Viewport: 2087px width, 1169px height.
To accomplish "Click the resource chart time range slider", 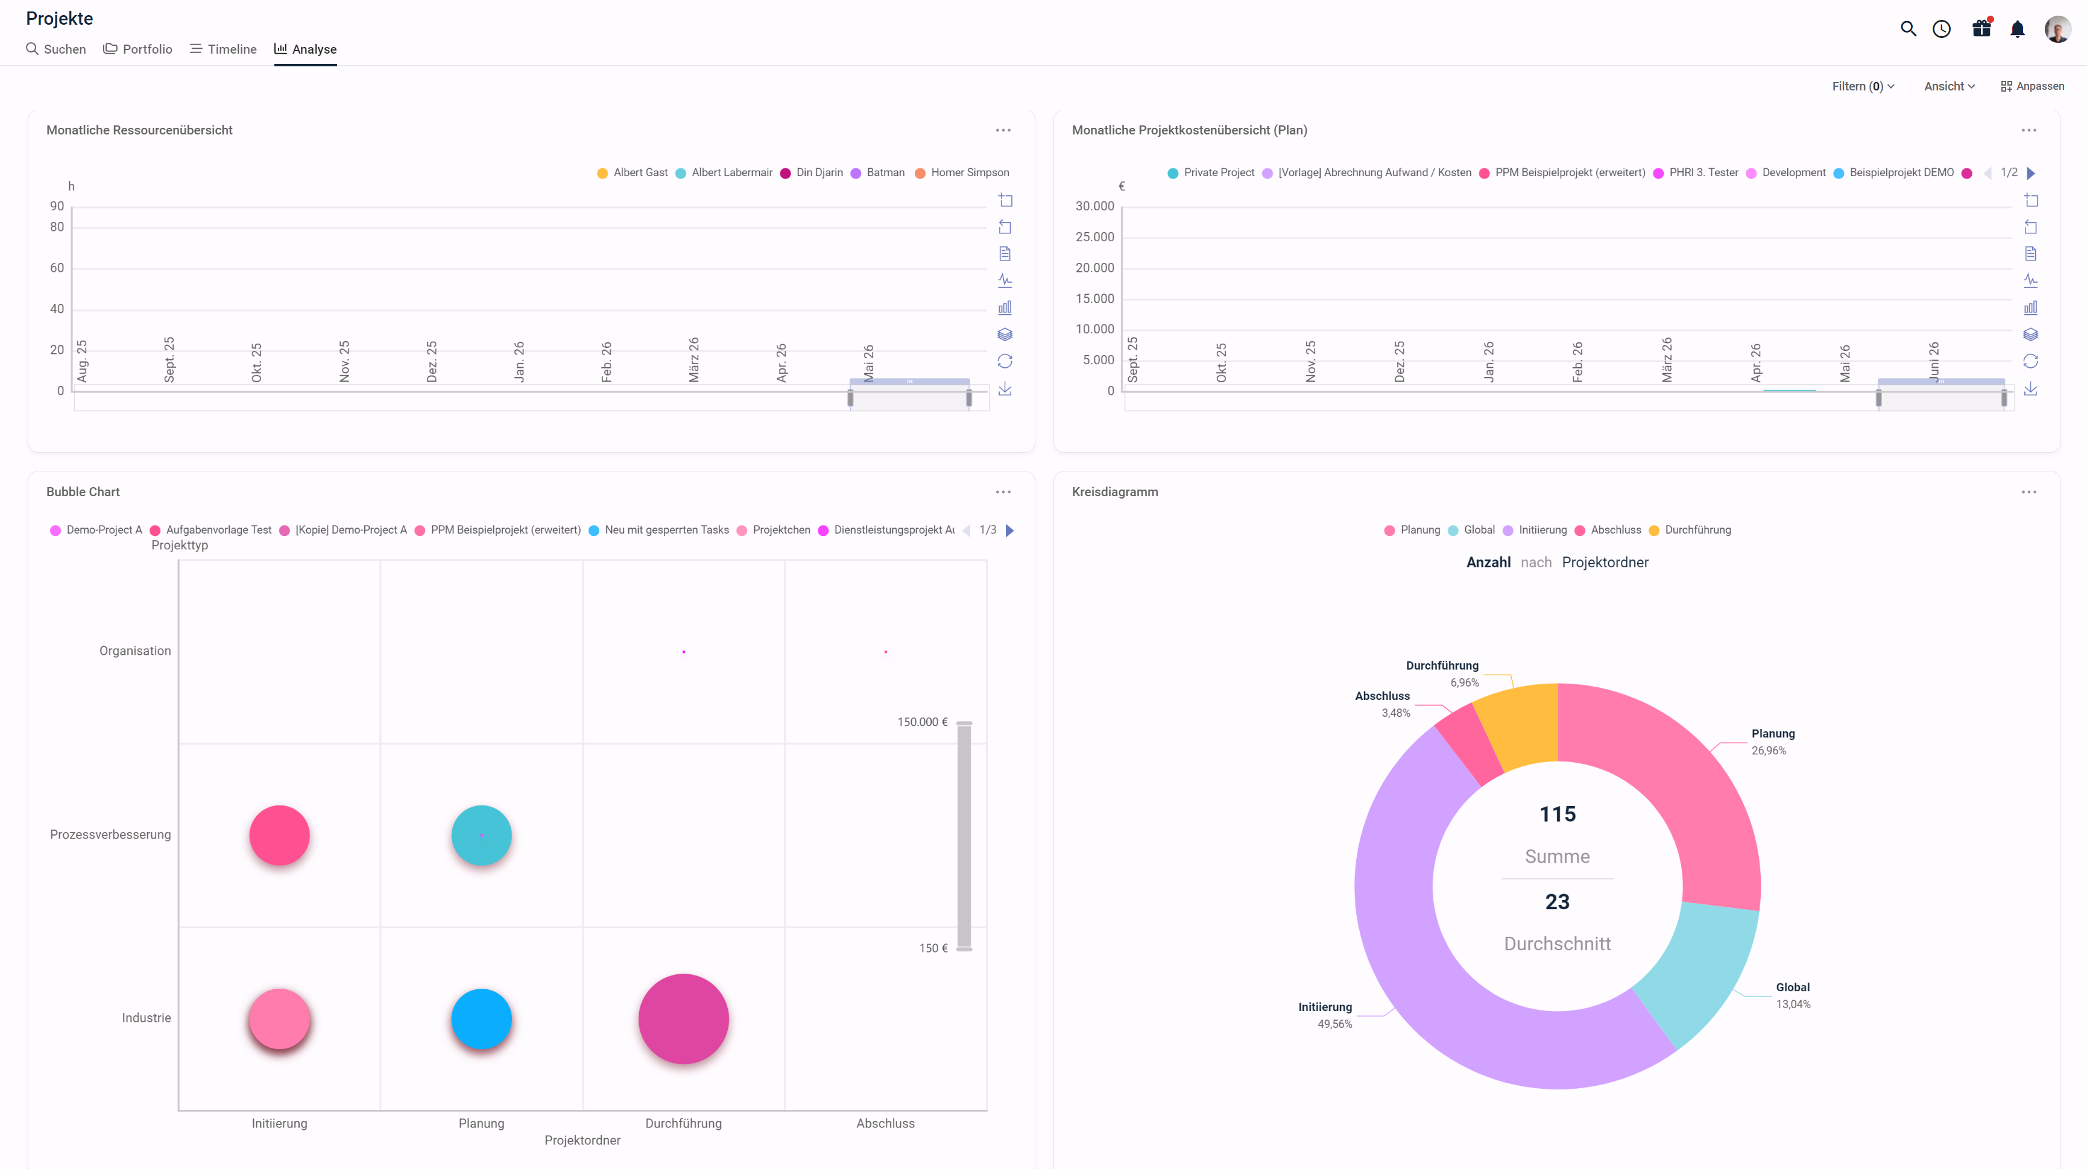I will (x=909, y=396).
